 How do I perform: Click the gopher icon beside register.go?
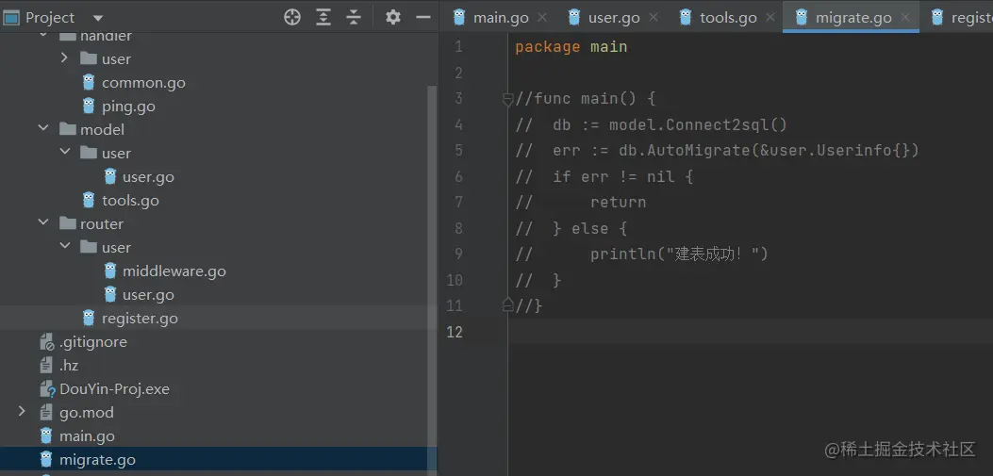point(89,317)
